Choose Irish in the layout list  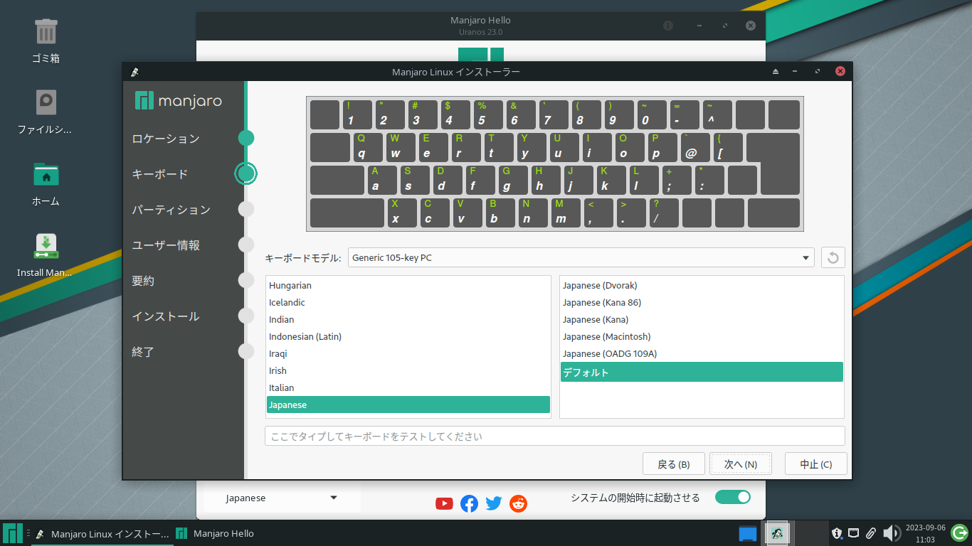408,370
